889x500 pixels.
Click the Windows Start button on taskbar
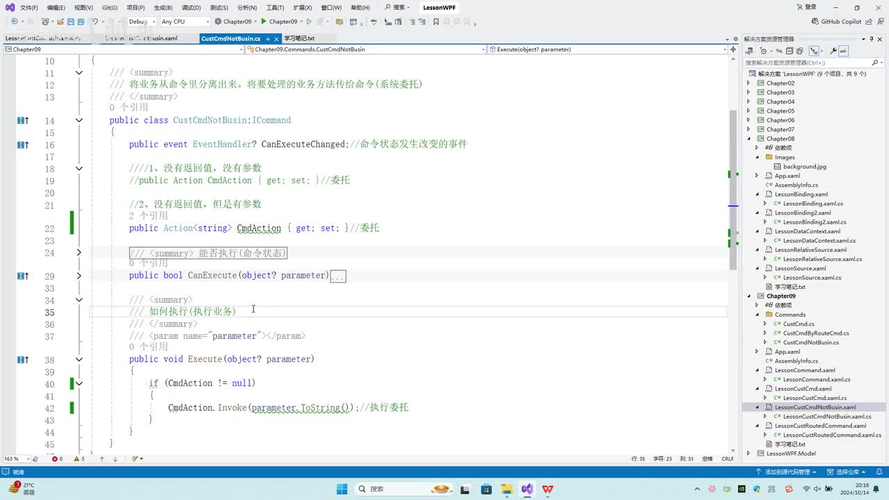pos(342,489)
